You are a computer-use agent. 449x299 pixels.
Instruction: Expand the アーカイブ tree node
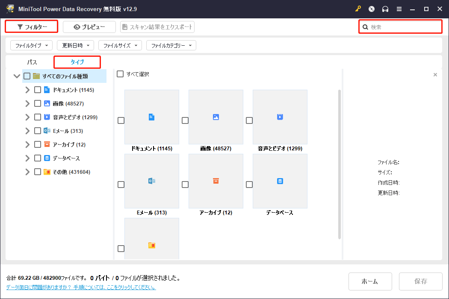pyautogui.click(x=27, y=144)
